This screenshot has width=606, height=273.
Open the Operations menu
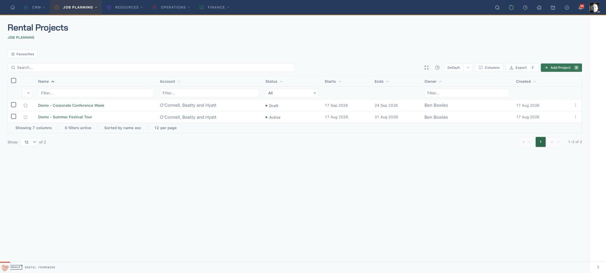(171, 7)
